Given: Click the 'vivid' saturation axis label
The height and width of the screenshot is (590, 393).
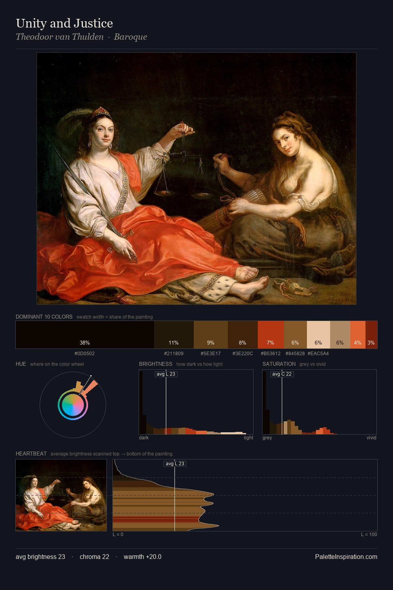Looking at the screenshot, I should 371,438.
